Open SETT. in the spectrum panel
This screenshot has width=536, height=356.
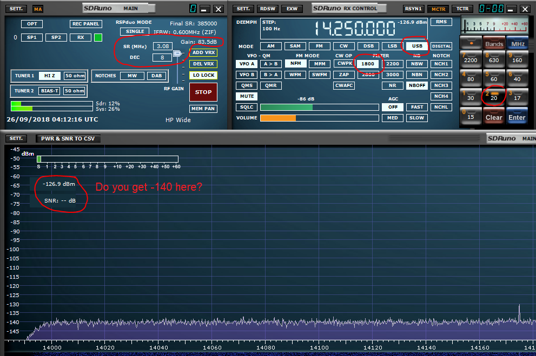[x=16, y=138]
